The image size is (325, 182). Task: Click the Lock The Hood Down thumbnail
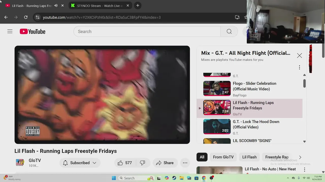pos(217,127)
